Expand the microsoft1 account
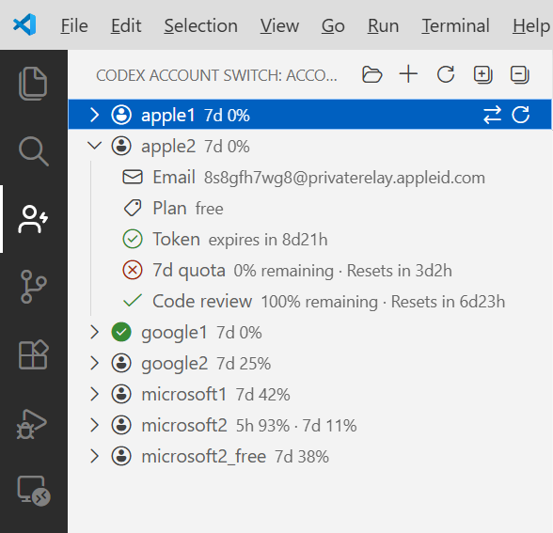 coord(94,394)
